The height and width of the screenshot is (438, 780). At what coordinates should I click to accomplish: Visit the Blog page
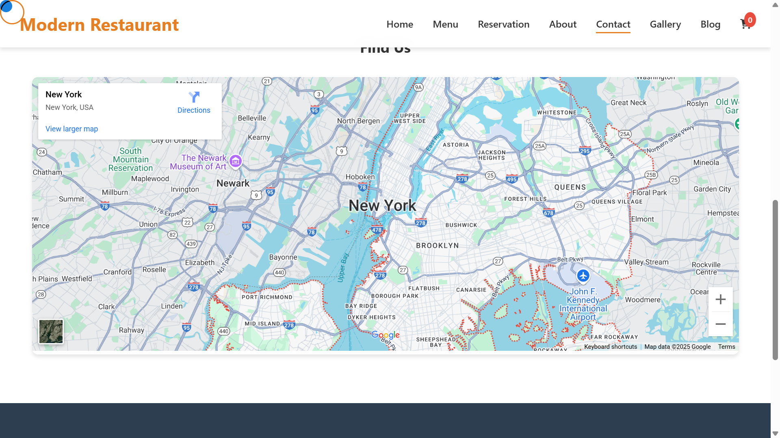click(710, 24)
